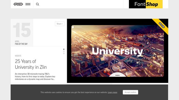
Task: Click the 'WEBSITE' category label
Action: (18, 56)
